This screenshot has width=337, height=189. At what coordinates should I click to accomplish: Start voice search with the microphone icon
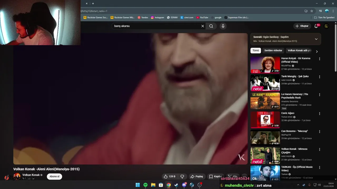(x=223, y=26)
